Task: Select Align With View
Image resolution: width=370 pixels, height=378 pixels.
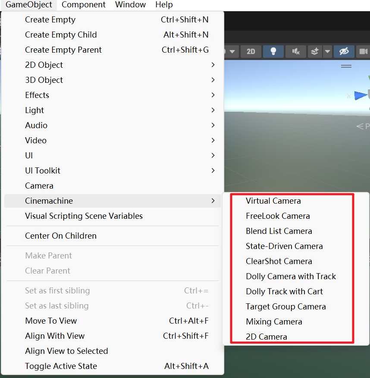Action: click(x=113, y=336)
